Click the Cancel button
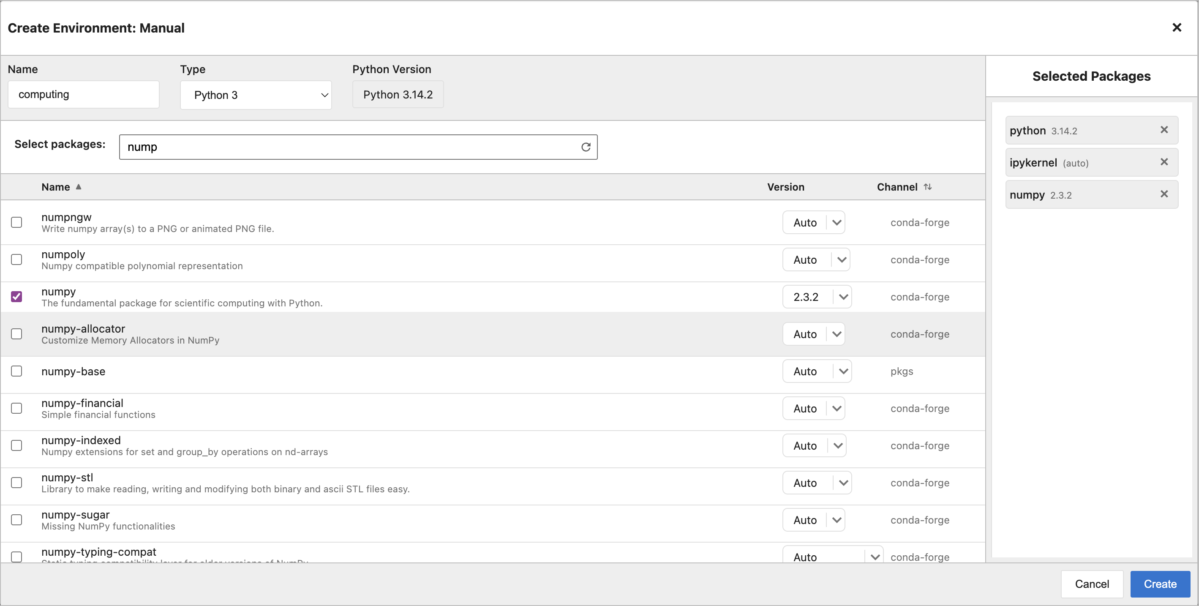 click(x=1092, y=584)
